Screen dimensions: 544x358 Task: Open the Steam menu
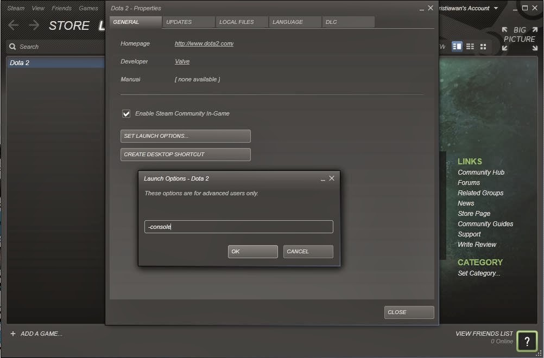click(16, 8)
